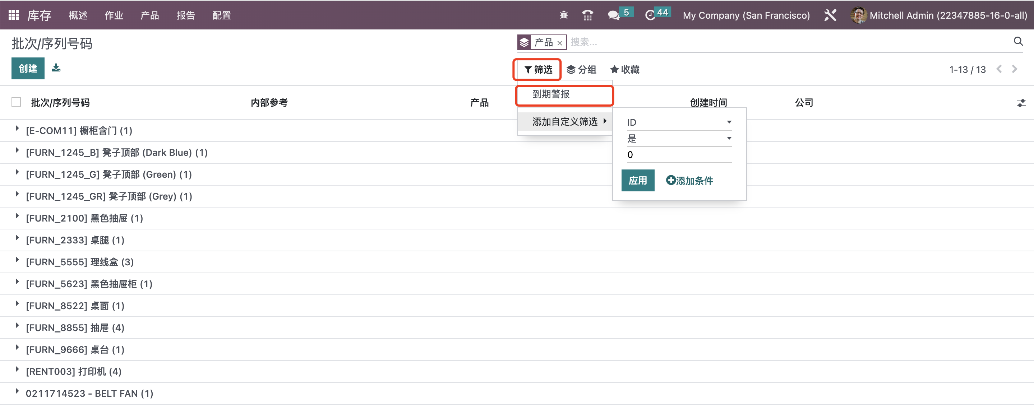Image resolution: width=1034 pixels, height=405 pixels.
Task: Open optional columns settings icon
Action: pos(1021,103)
